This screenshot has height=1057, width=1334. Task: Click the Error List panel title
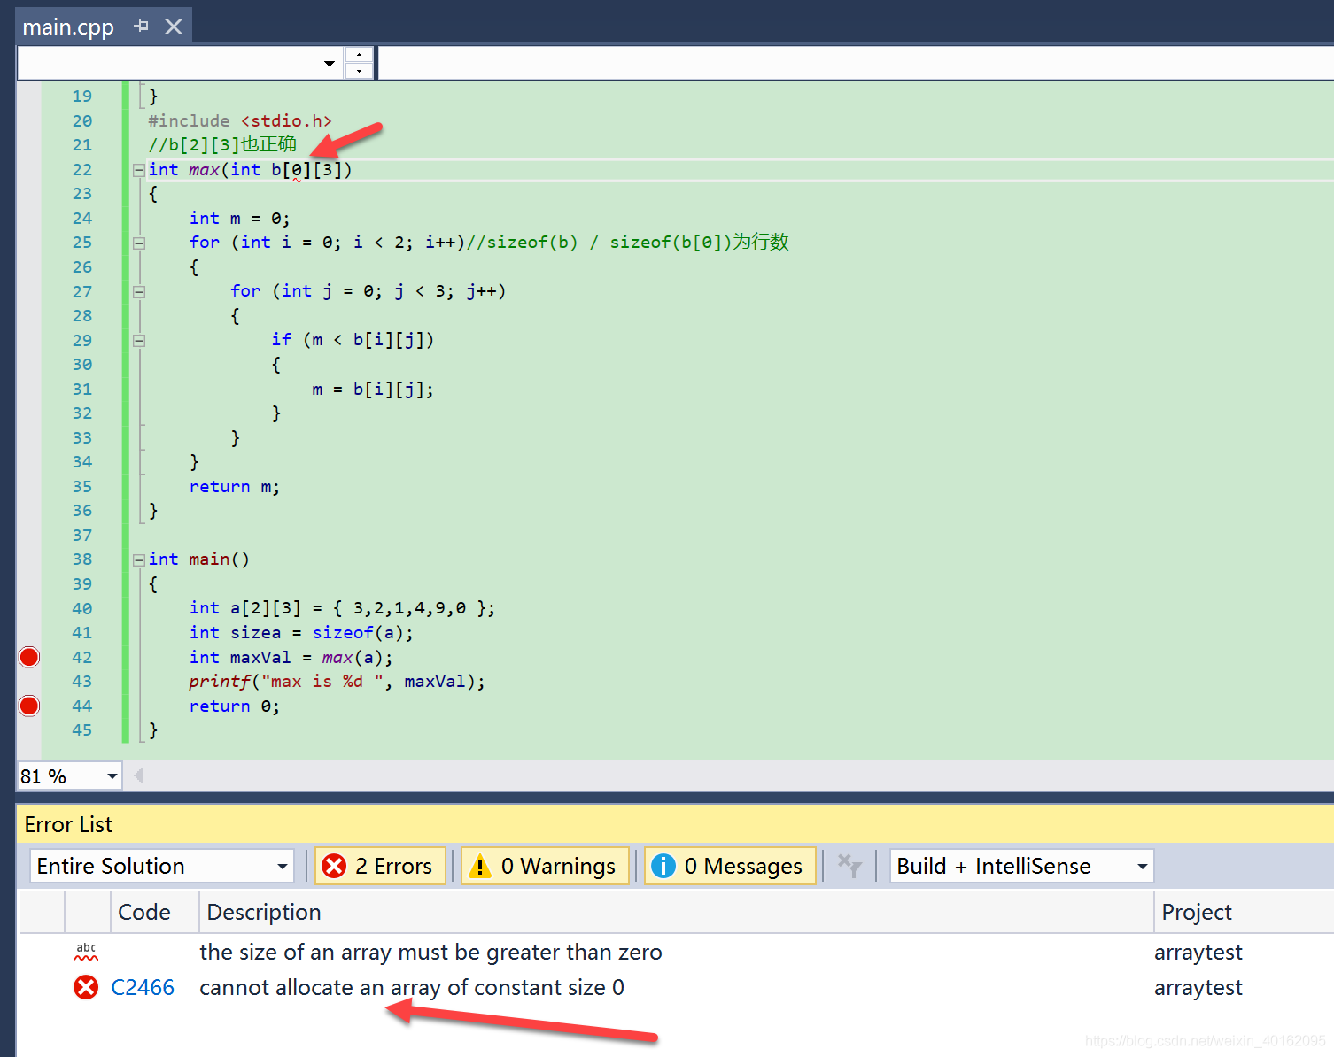(68, 824)
